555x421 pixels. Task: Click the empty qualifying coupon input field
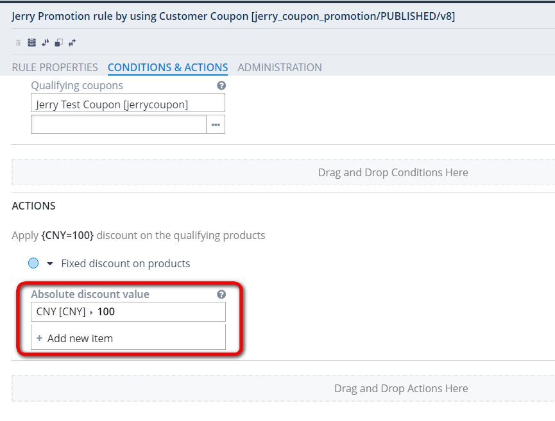pyautogui.click(x=119, y=124)
